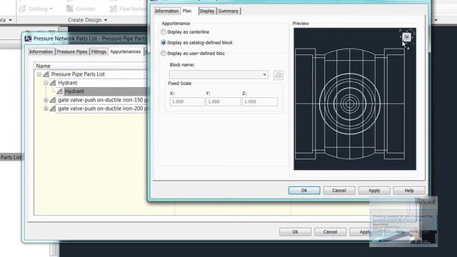Collapse the Hydrant family node
This screenshot has width=457, height=257.
(x=46, y=83)
